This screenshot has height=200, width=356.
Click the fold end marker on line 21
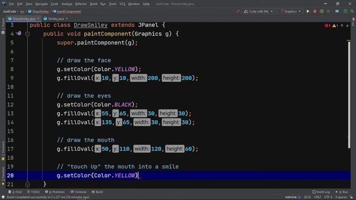[27, 184]
